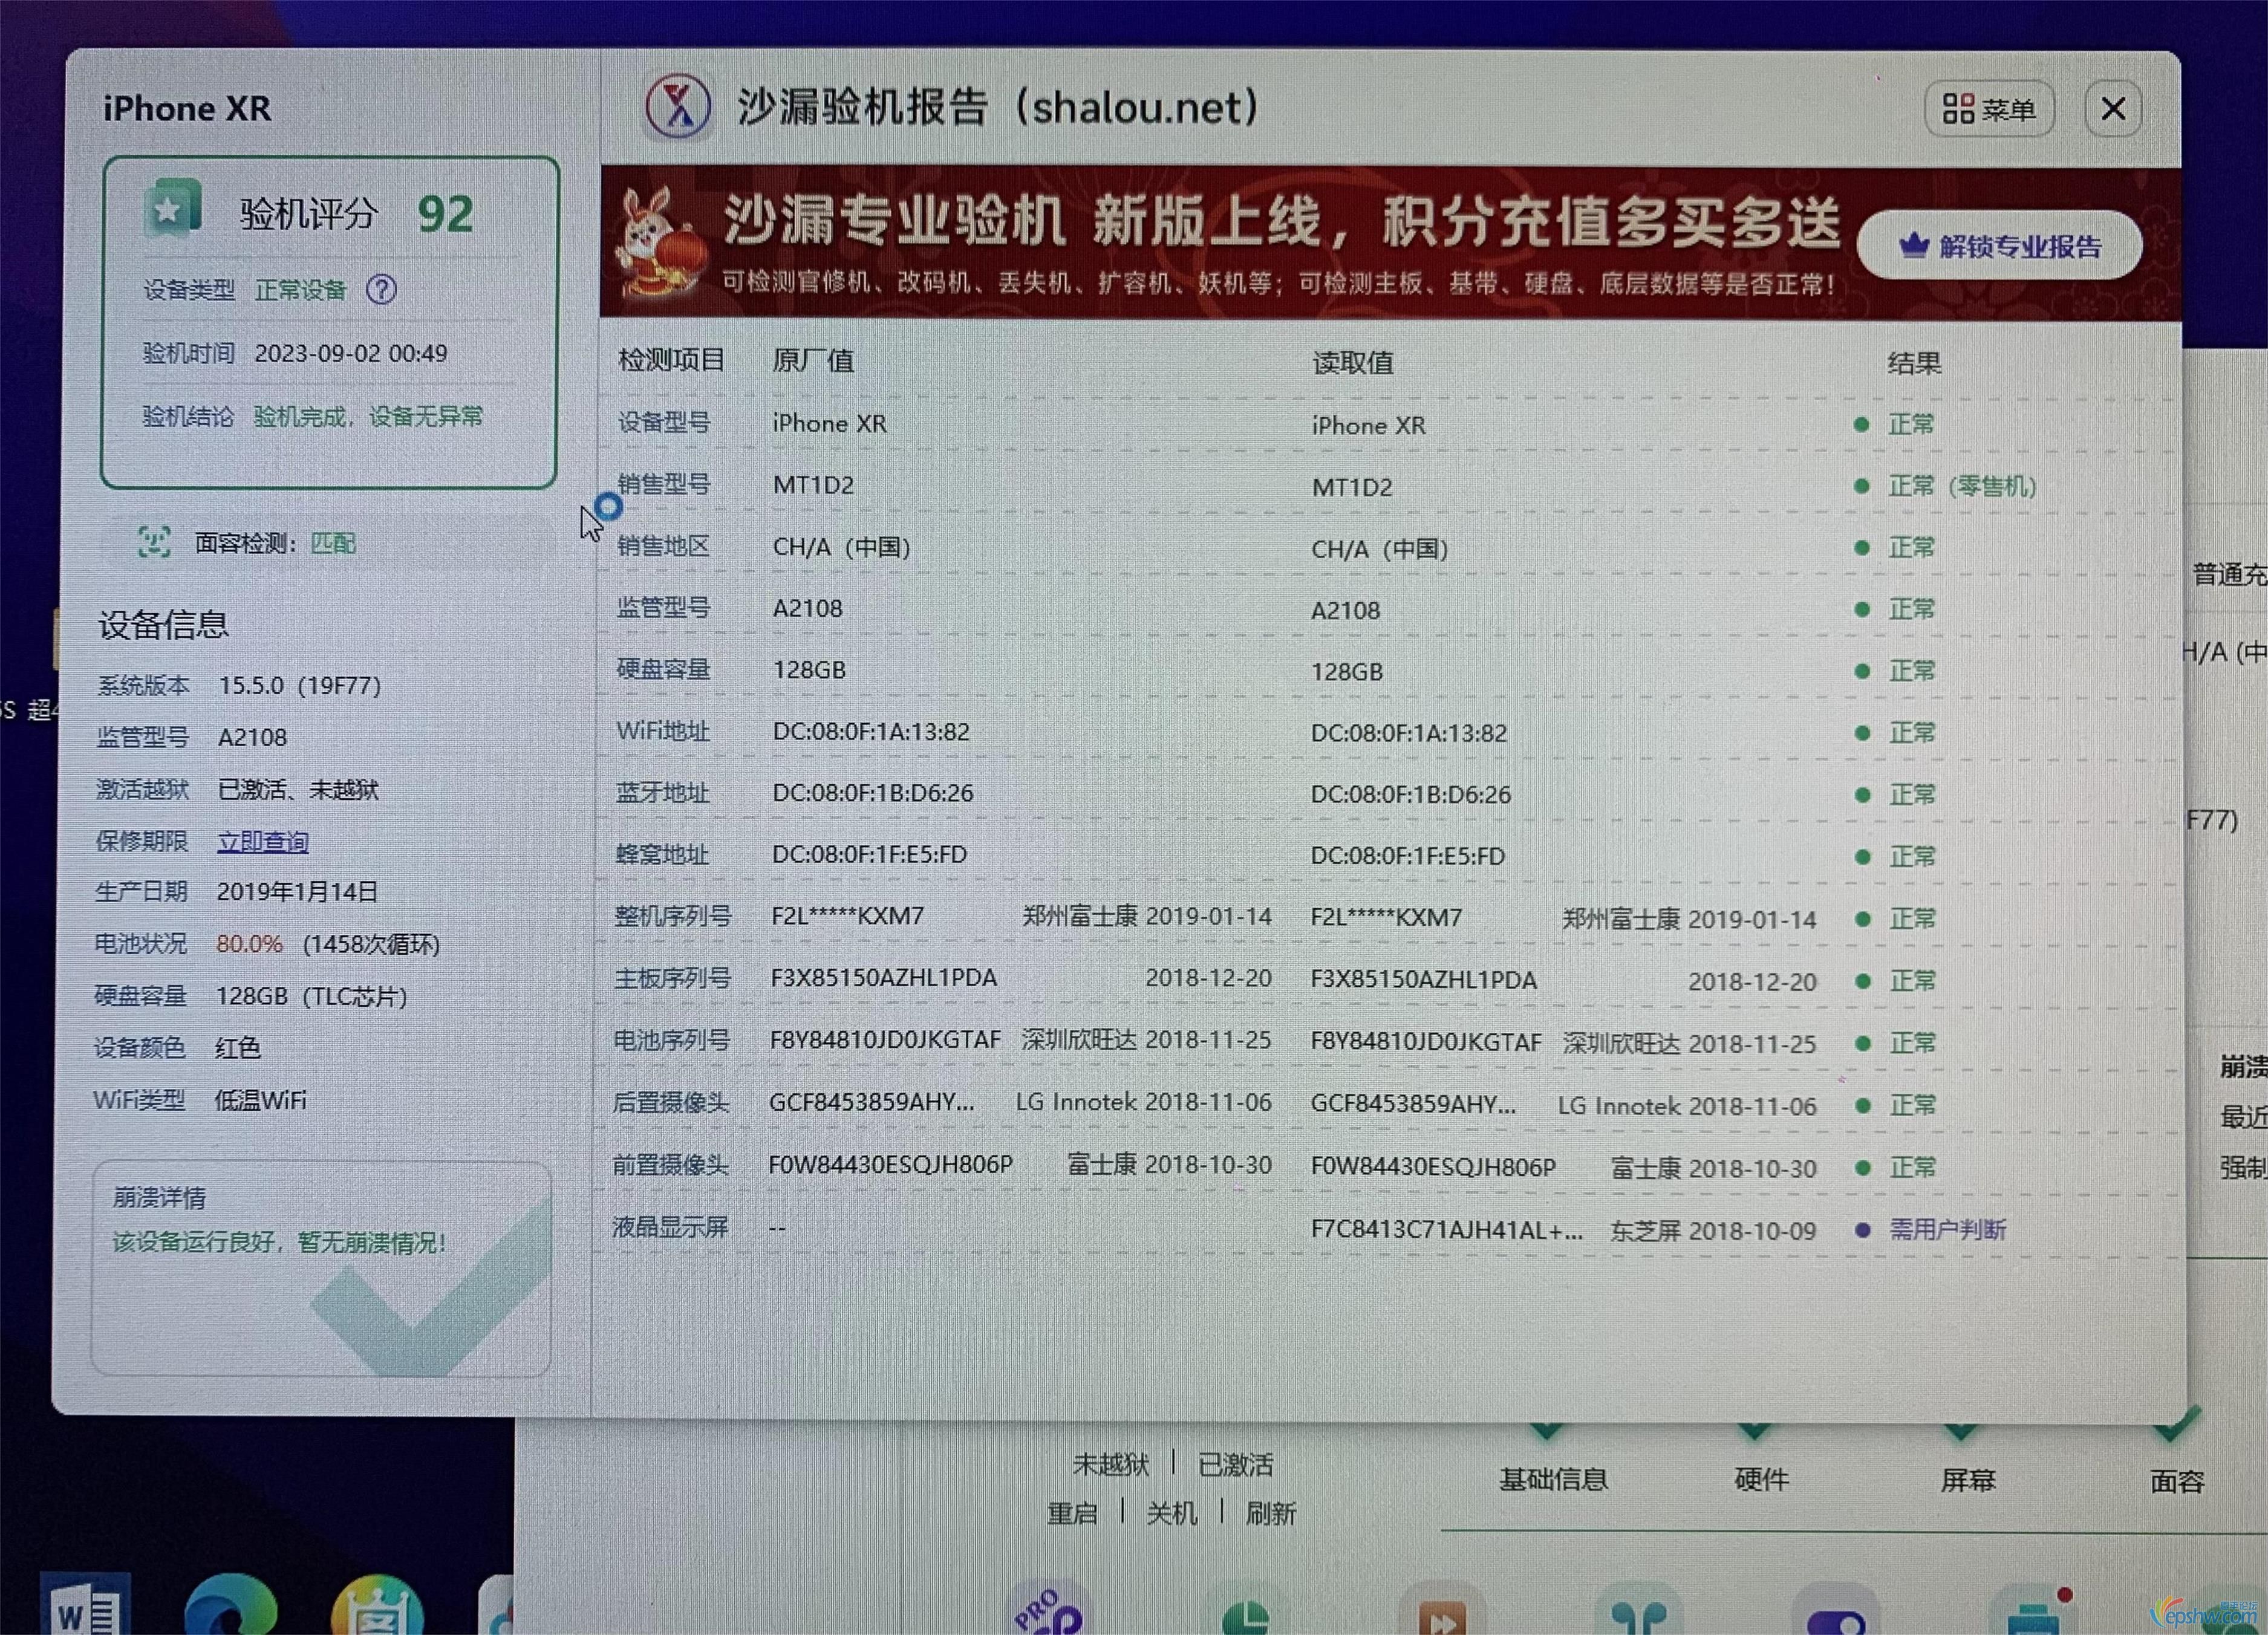Click the 立即查询 warranty link
Viewport: 2268px width, 1635px height.
tap(263, 841)
